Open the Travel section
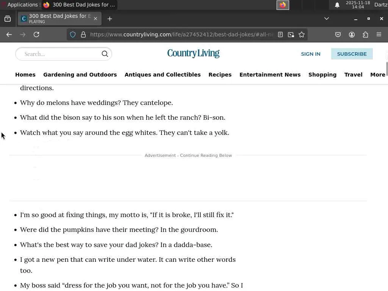The width and height of the screenshot is (388, 291). pyautogui.click(x=354, y=75)
